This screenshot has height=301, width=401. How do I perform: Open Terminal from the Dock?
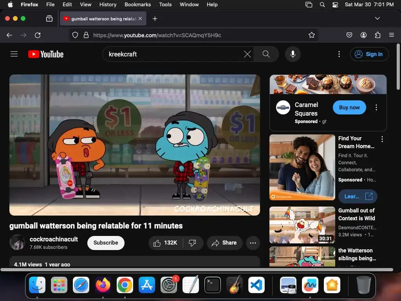213,285
